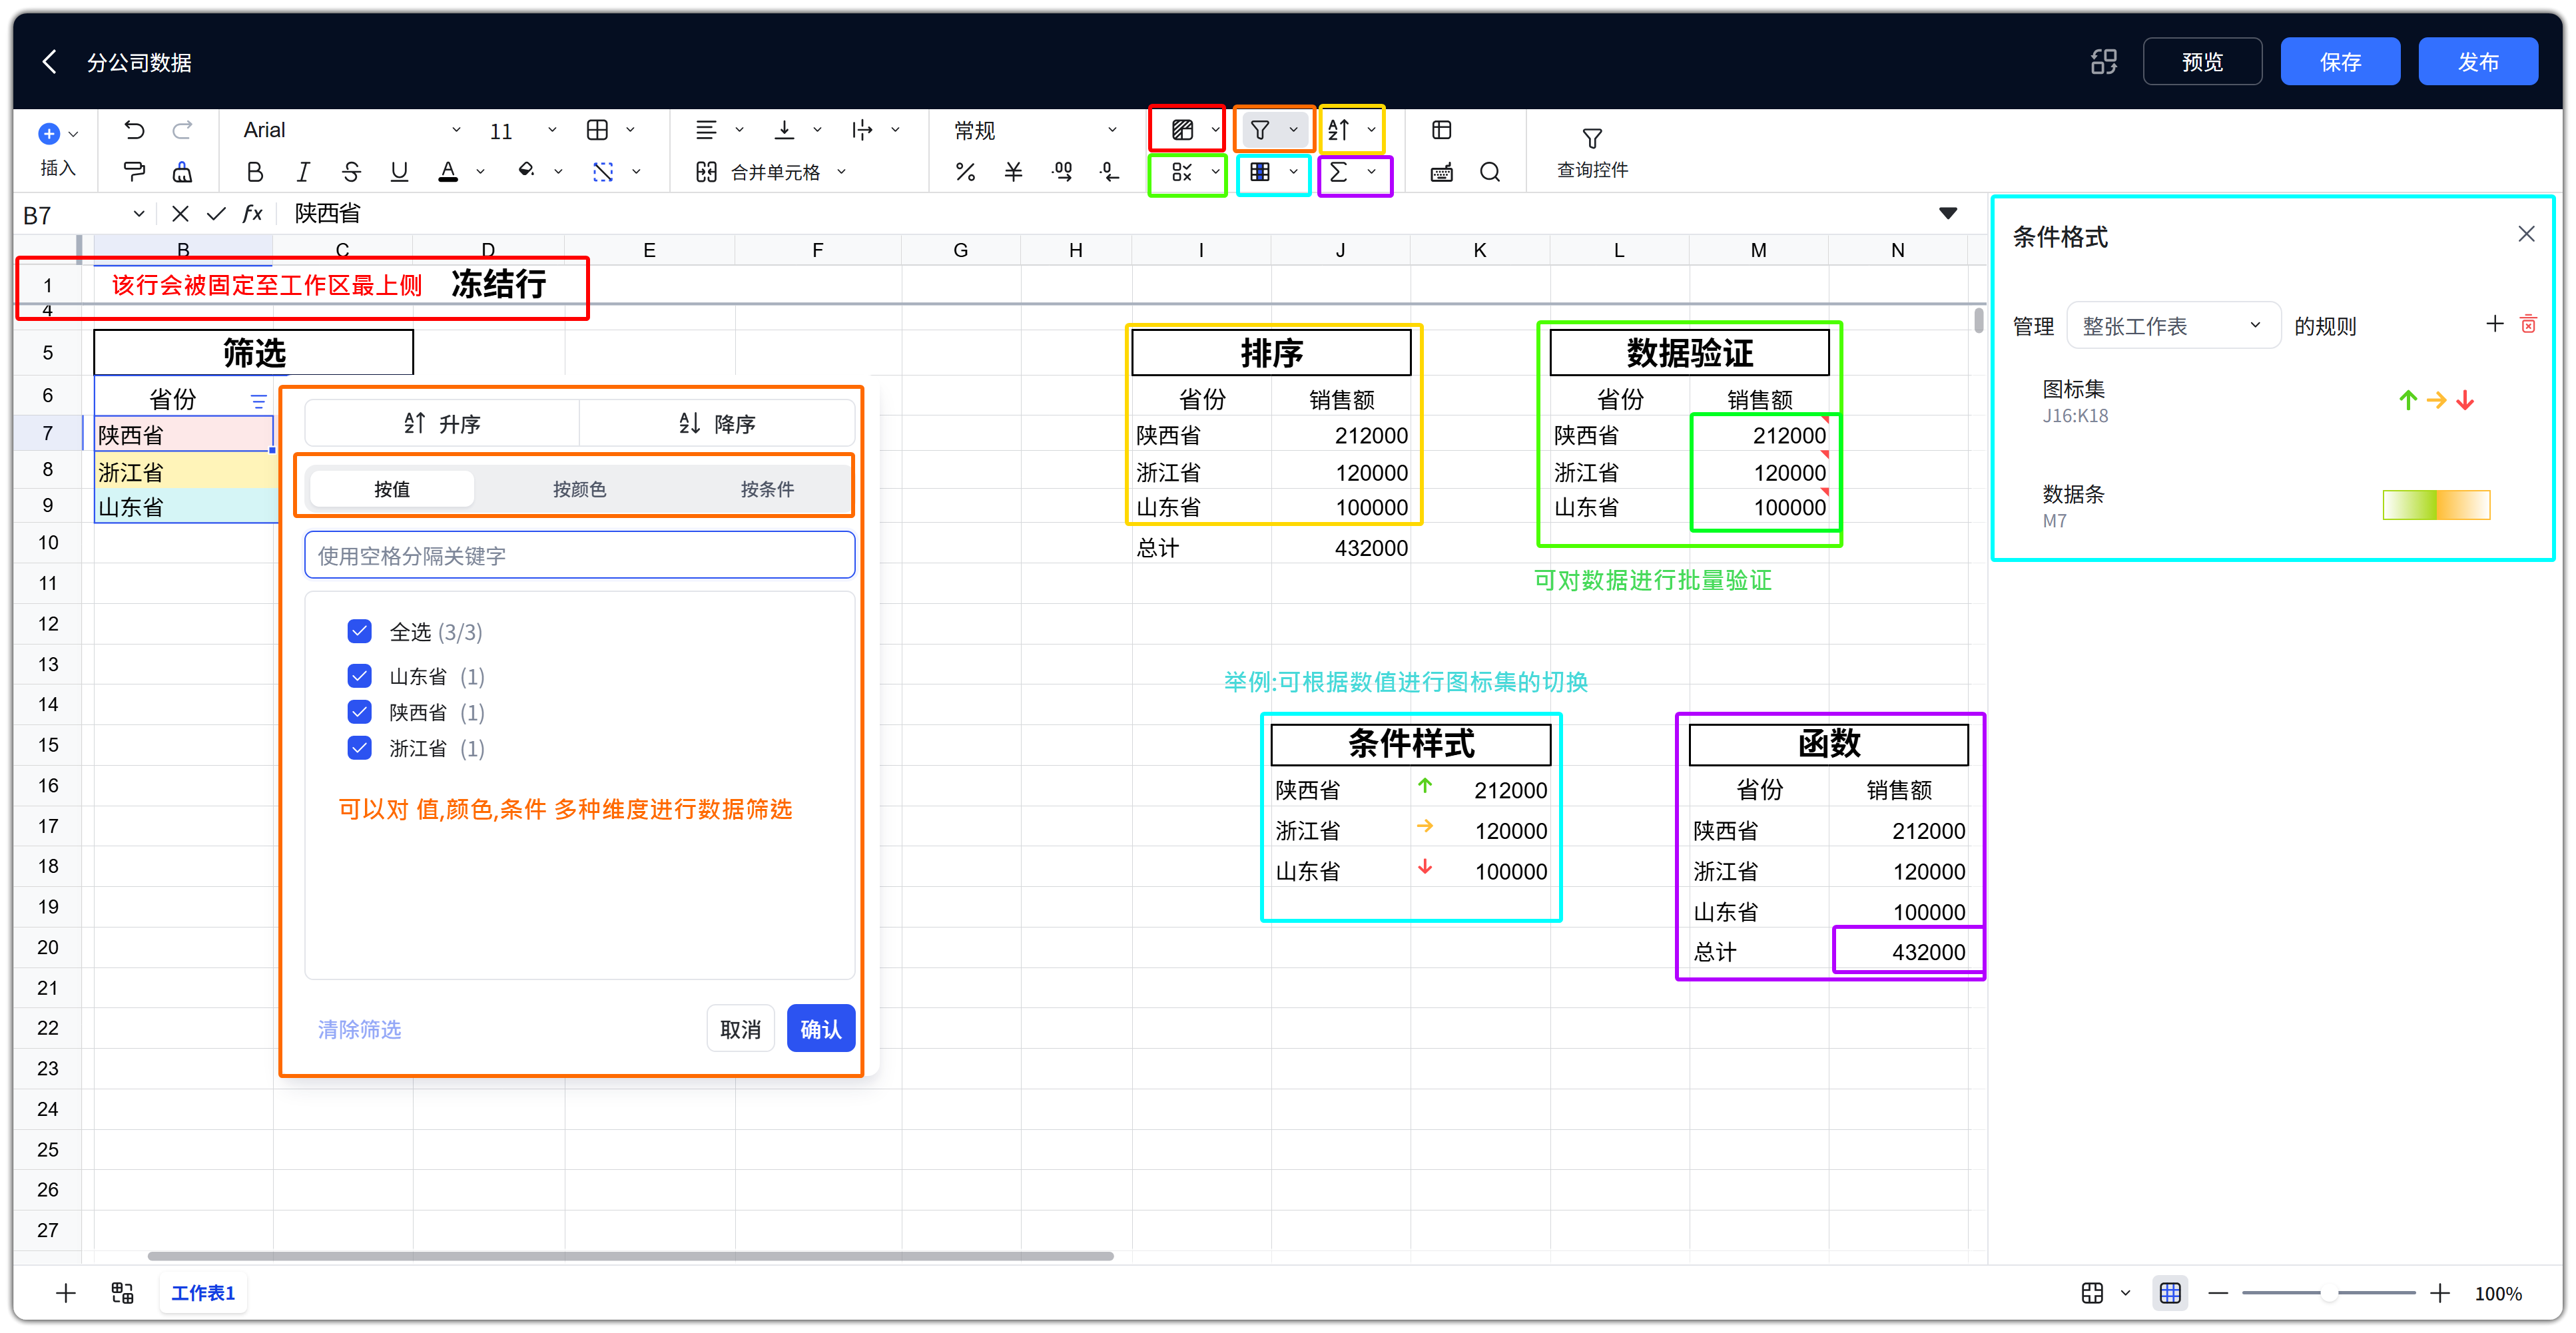
Task: Add a new worksheet
Action: (66, 1293)
